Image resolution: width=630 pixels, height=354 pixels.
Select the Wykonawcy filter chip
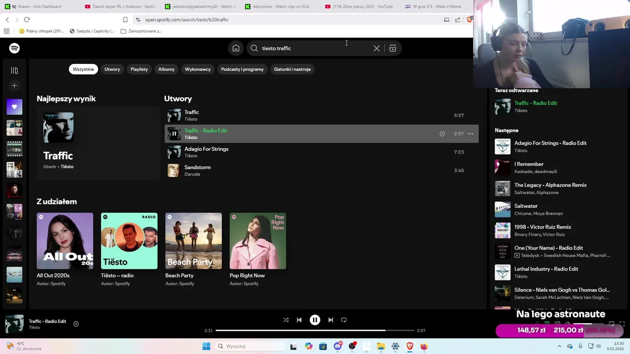pos(198,69)
